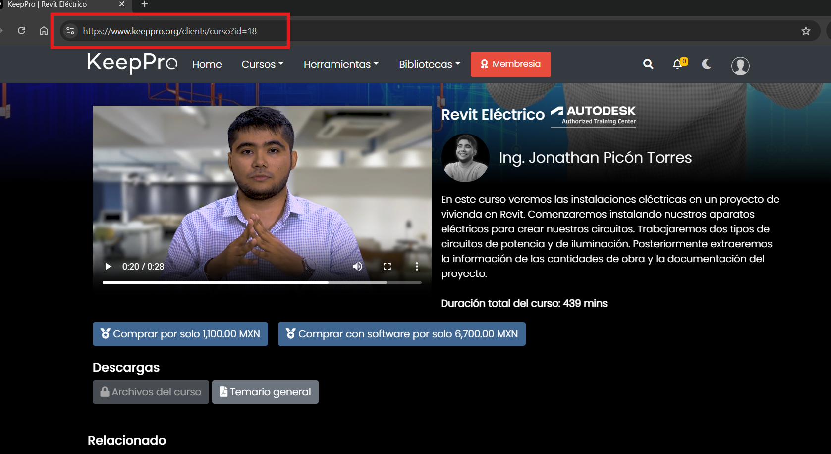Click Ing. Jonathan Picón Torres name
Image resolution: width=831 pixels, height=454 pixels.
(595, 157)
